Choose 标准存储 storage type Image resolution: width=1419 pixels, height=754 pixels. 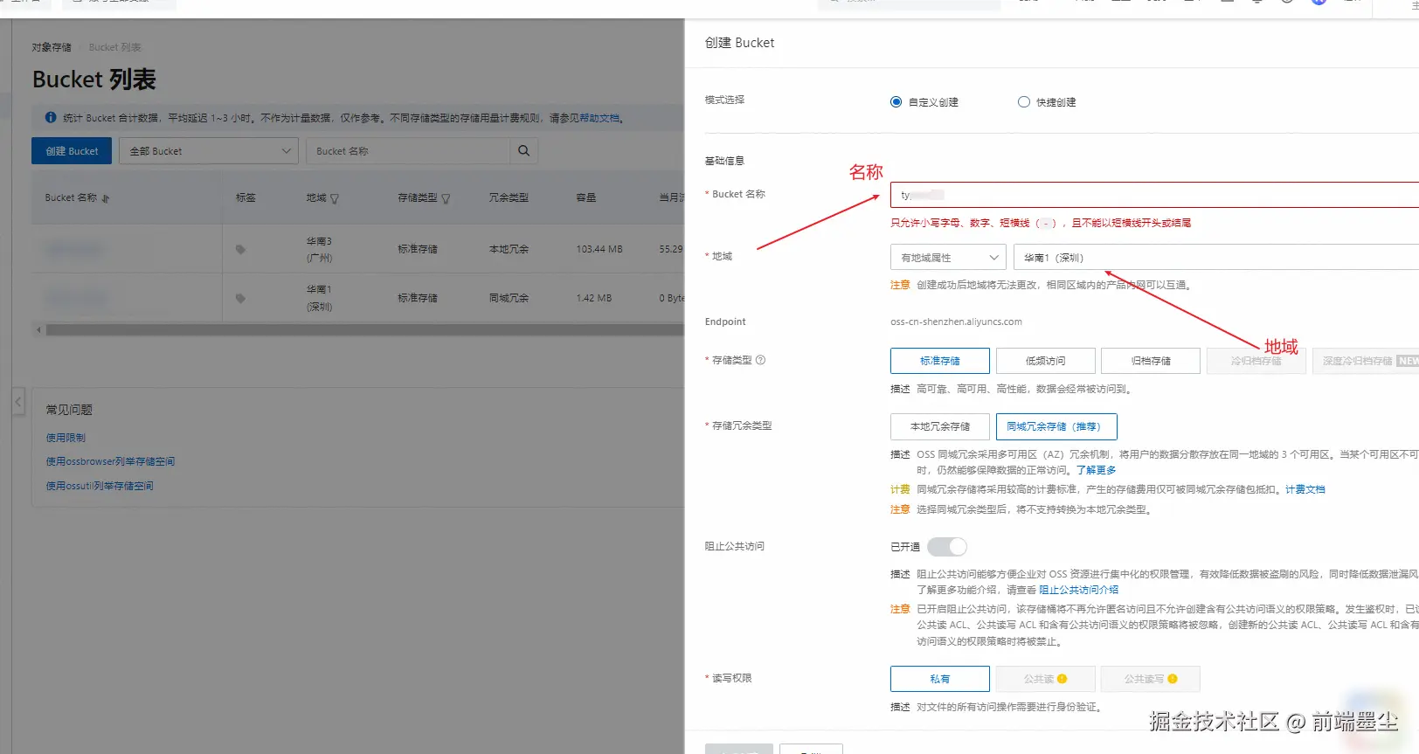940,361
